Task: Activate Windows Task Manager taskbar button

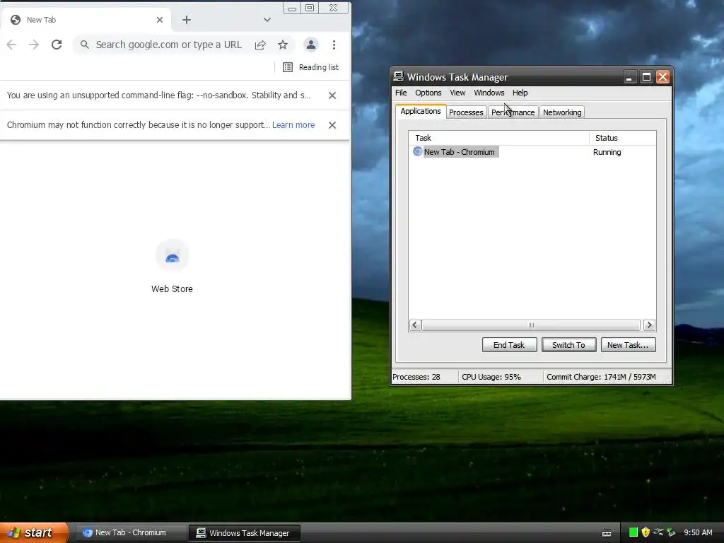Action: (x=245, y=533)
